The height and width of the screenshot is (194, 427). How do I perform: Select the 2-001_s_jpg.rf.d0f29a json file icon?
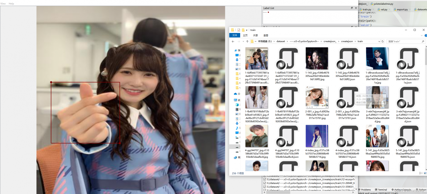[x=347, y=97]
